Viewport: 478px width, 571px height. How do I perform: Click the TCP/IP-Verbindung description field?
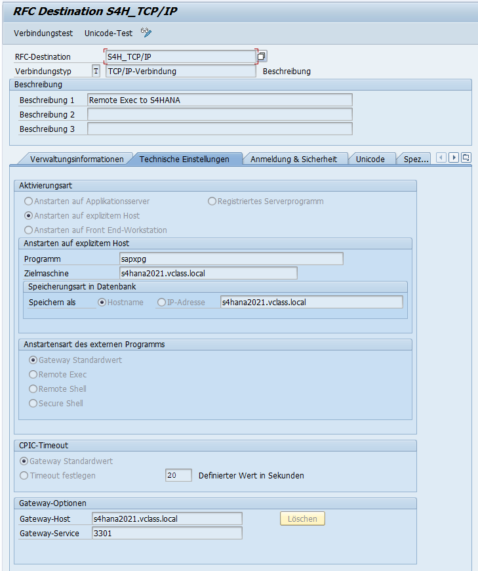coord(181,71)
